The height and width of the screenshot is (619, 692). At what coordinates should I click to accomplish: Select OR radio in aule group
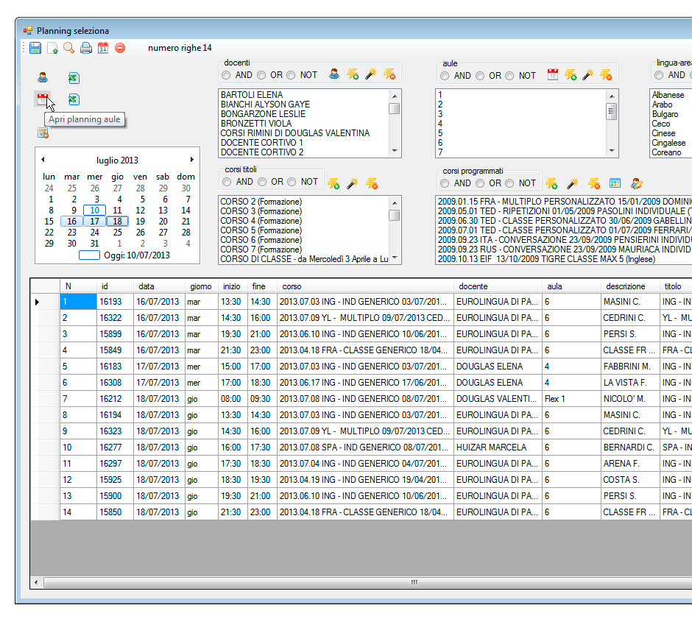pyautogui.click(x=480, y=76)
